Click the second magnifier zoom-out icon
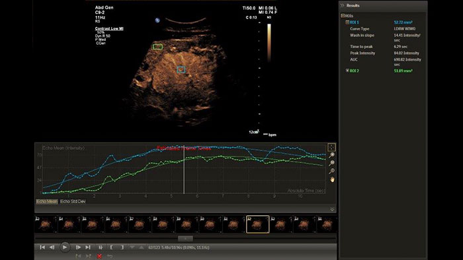The height and width of the screenshot is (260, 463). click(332, 163)
